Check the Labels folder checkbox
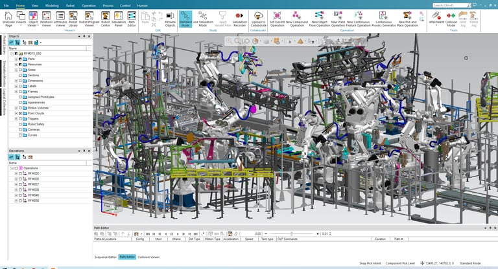This screenshot has height=269, width=498. [20, 86]
